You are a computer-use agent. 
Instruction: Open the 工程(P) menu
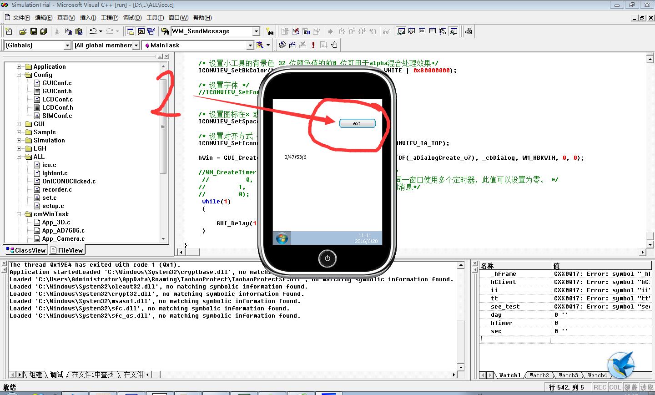pos(110,18)
